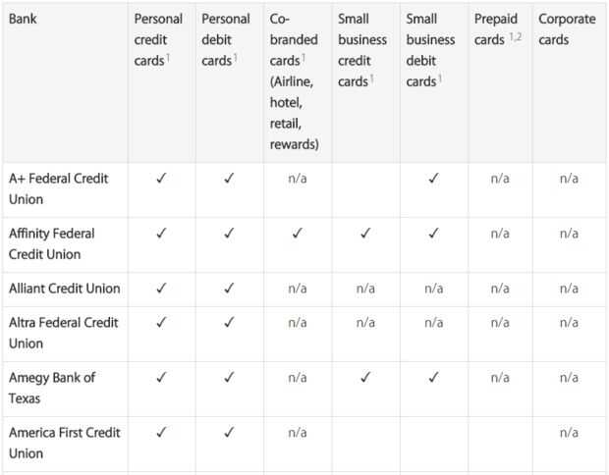Click America First personal debit cards checkmark
The image size is (609, 475).
(x=229, y=432)
